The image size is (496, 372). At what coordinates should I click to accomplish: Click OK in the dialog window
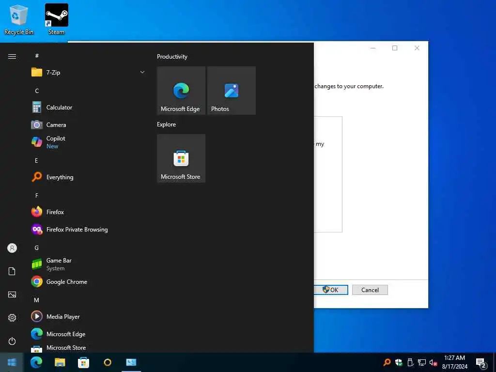331,290
